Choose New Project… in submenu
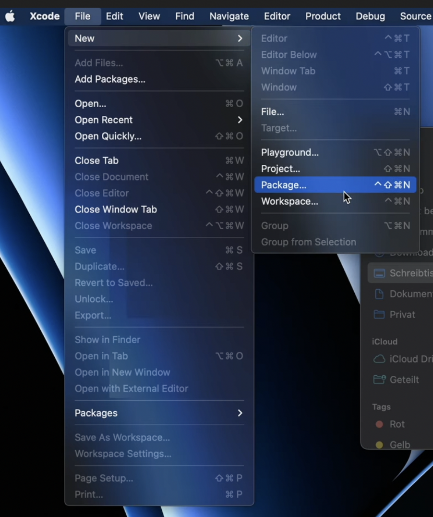This screenshot has height=517, width=433. 335,169
